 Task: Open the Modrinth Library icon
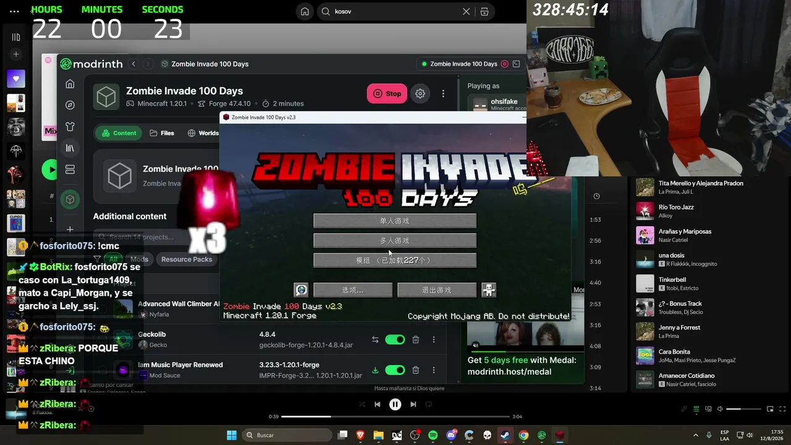pyautogui.click(x=70, y=148)
